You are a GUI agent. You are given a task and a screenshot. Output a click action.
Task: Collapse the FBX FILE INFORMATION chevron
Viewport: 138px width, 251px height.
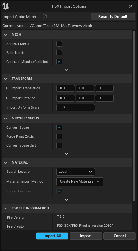(6, 208)
